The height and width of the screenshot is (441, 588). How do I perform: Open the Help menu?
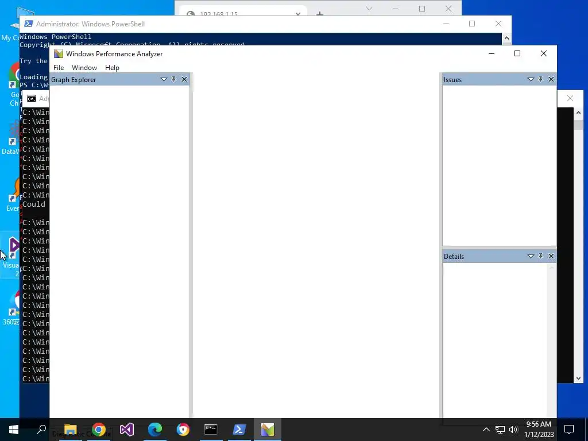pos(112,68)
